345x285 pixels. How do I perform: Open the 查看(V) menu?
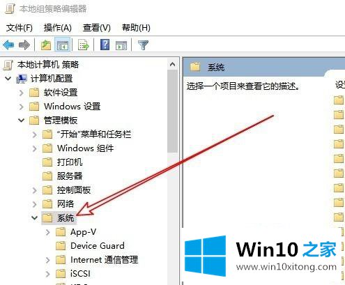coord(97,28)
